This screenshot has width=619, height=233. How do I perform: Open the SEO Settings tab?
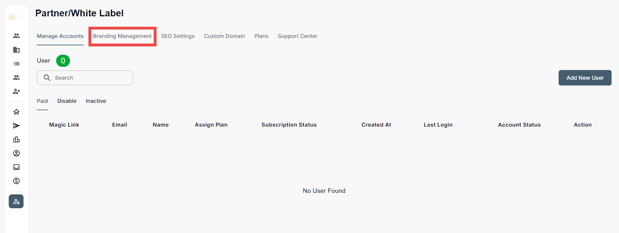(x=178, y=36)
